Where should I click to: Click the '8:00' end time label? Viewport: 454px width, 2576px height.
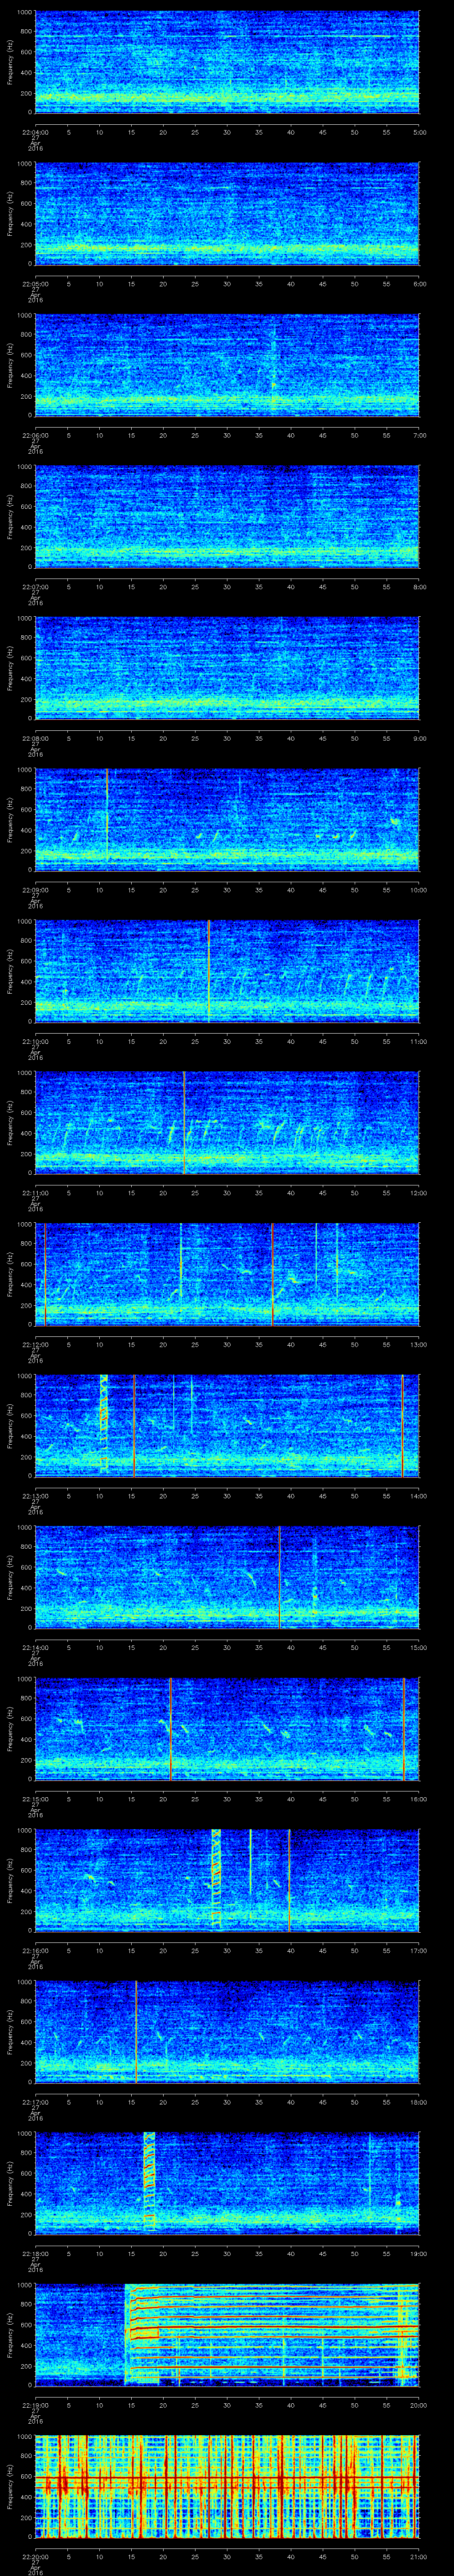(x=419, y=586)
